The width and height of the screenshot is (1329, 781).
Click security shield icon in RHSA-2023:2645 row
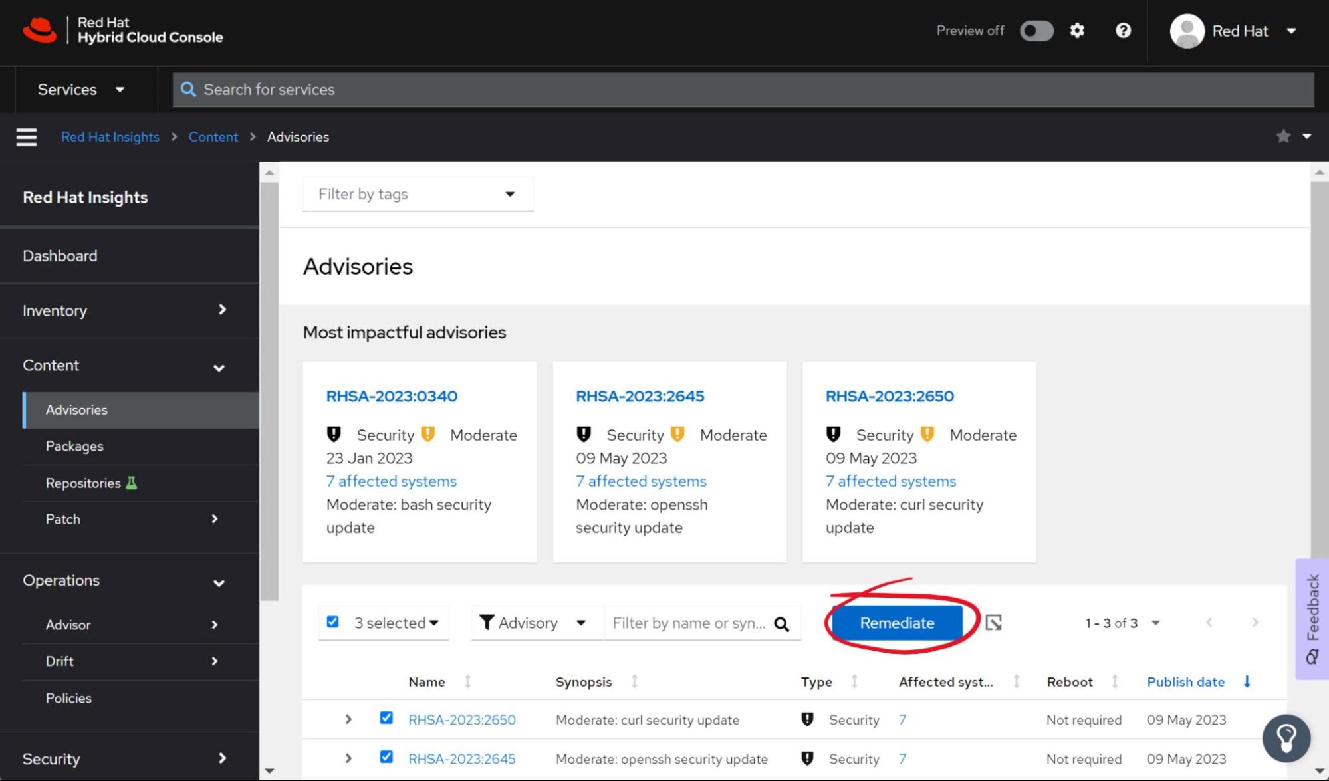pyautogui.click(x=807, y=758)
